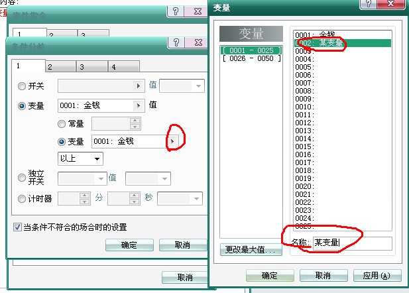Viewport: 409px width, 293px height.
Task: Switch to tab 1 in 条件分歧 dialog
Action: (x=29, y=66)
